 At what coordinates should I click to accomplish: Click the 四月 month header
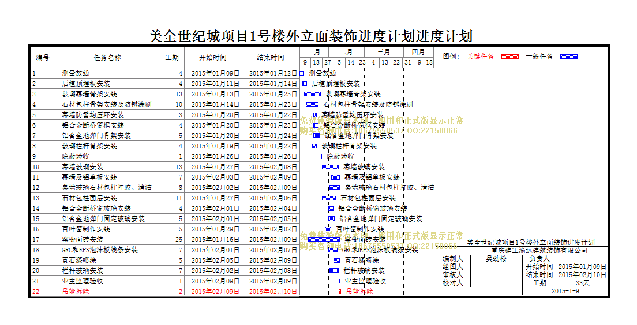pyautogui.click(x=418, y=52)
